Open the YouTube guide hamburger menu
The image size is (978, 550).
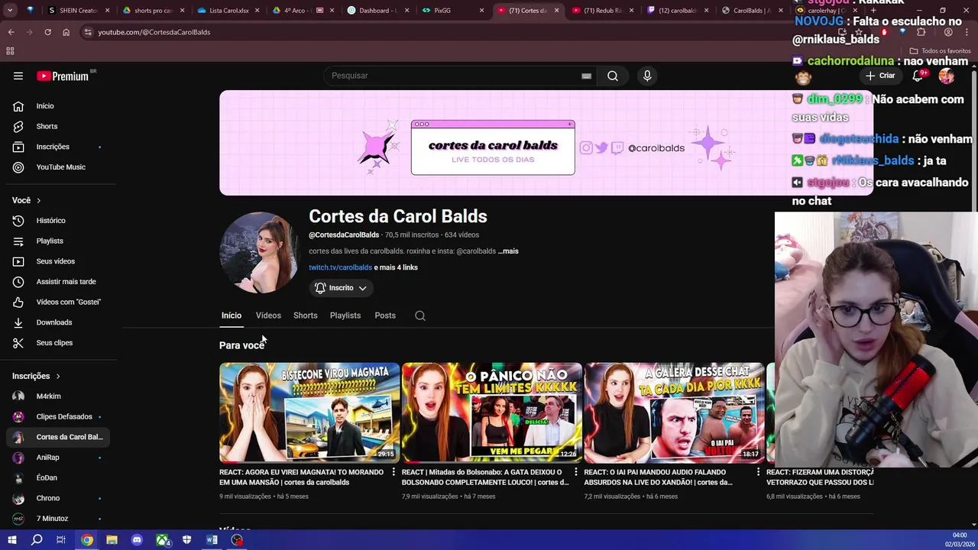pos(18,76)
